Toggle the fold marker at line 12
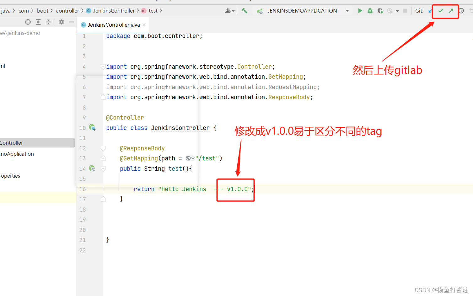Image resolution: width=473 pixels, height=296 pixels. (x=103, y=148)
